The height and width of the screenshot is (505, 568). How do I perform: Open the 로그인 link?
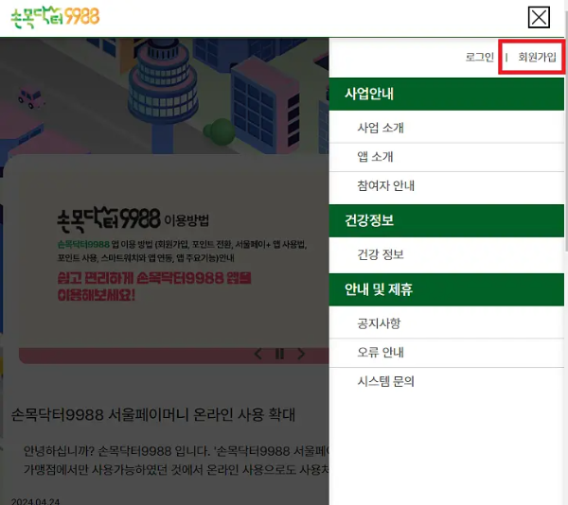point(480,57)
